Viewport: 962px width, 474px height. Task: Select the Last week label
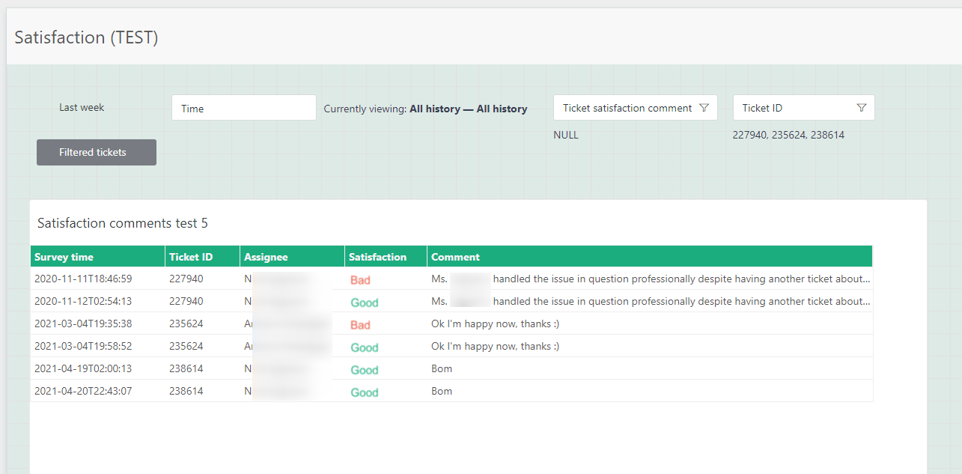[x=82, y=107]
